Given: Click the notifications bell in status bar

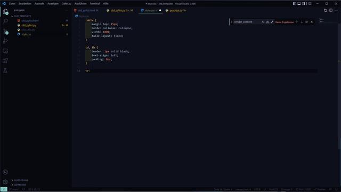Looking at the screenshot, I should coord(336,189).
